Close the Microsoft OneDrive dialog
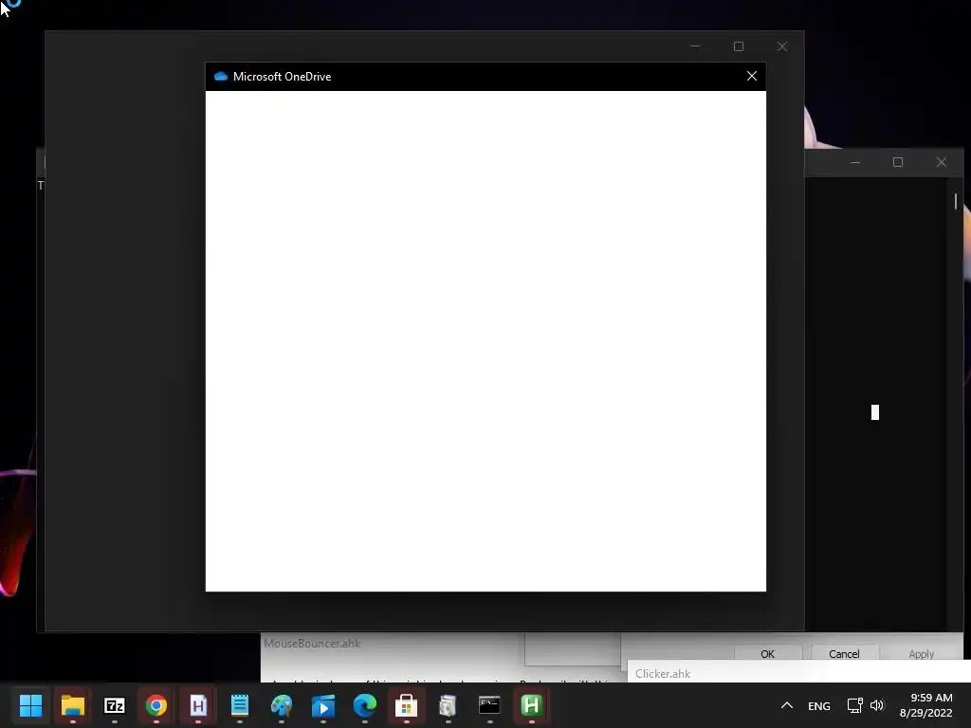This screenshot has width=971, height=728. pos(752,76)
